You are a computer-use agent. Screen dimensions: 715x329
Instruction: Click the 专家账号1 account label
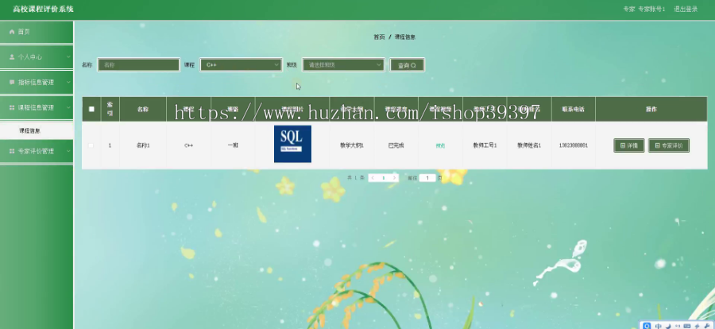[651, 9]
